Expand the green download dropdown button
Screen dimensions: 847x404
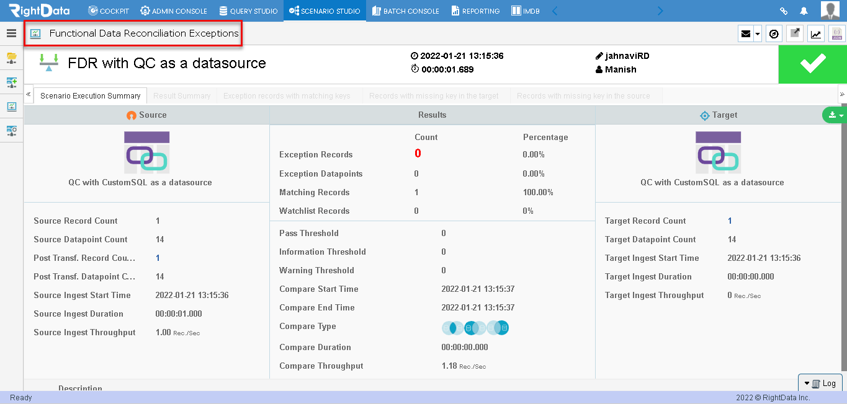point(834,115)
